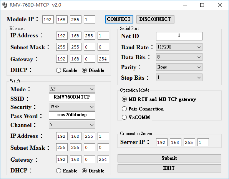229x179 pixels.
Task: Maximize the application window
Action: [202, 5]
